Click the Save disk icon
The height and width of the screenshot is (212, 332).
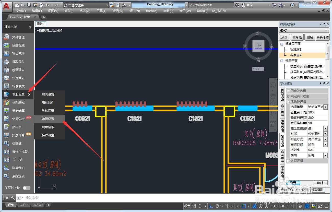(29, 5)
